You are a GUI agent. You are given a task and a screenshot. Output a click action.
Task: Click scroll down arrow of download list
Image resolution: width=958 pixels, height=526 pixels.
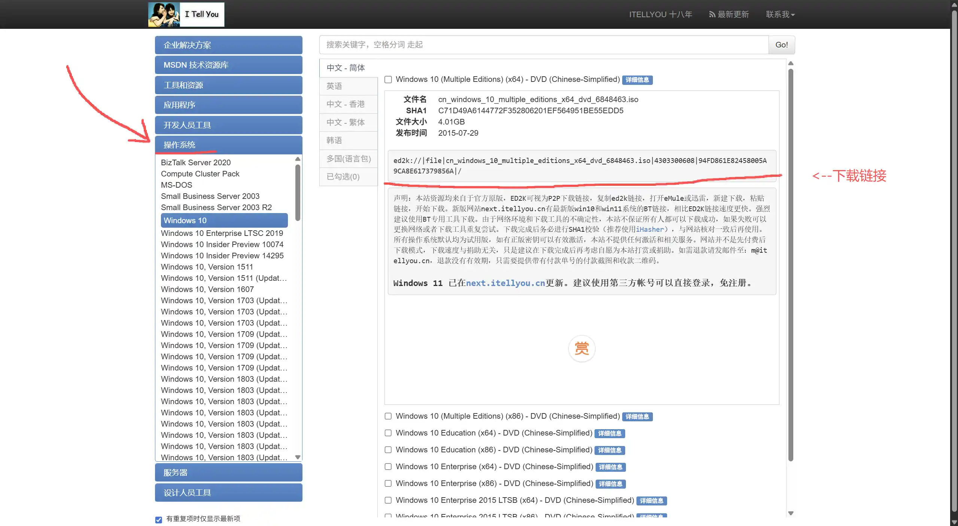tap(791, 513)
